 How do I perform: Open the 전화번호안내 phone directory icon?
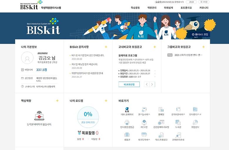178,135
